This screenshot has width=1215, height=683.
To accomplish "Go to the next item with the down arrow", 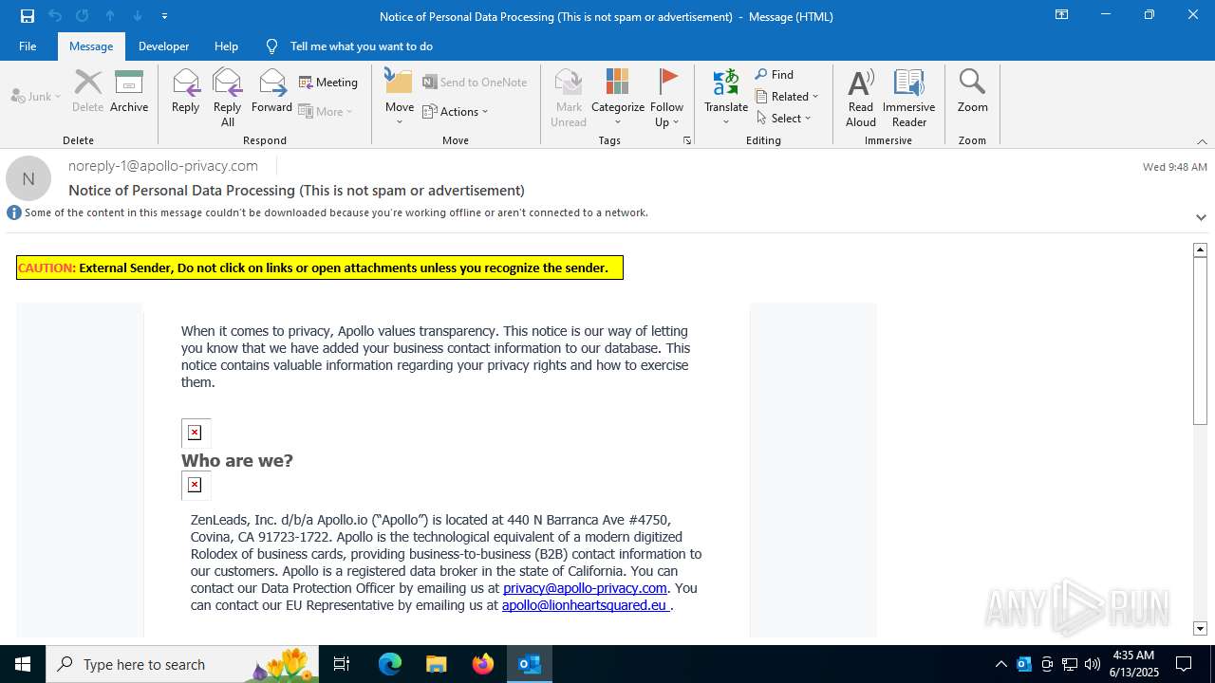I will [138, 15].
